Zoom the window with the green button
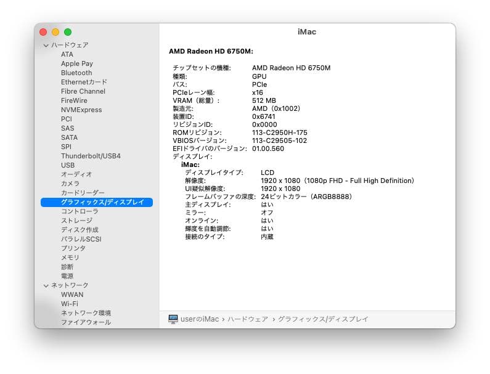 (68, 32)
